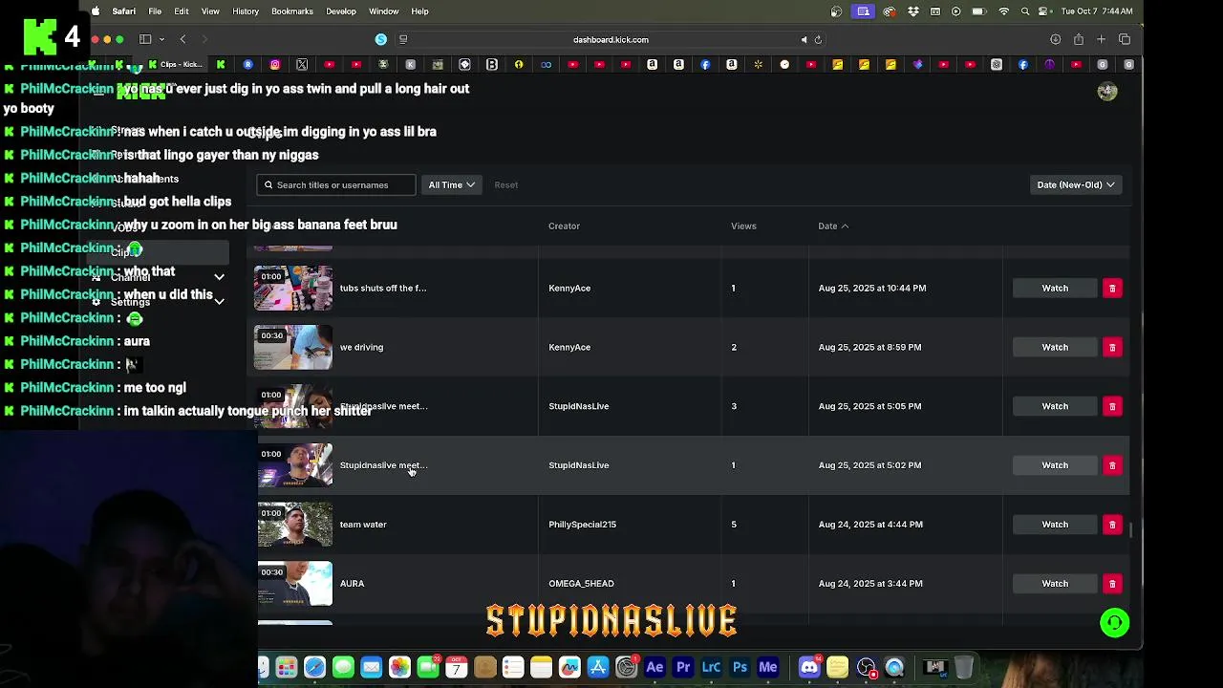Open Mail from the dock
Screen dimensions: 1223x688
tap(371, 667)
